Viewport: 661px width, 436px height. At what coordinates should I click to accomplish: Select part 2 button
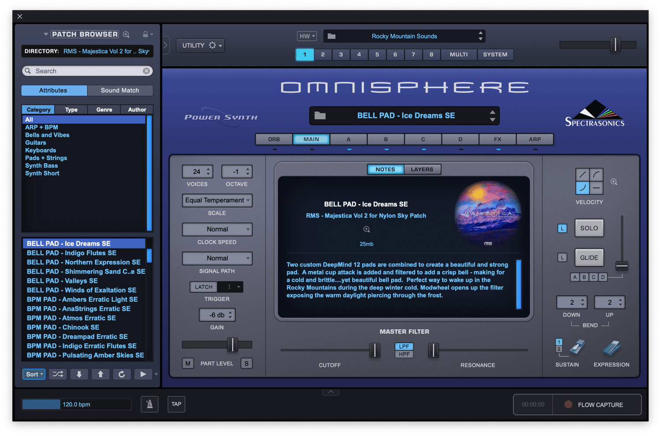(x=323, y=55)
